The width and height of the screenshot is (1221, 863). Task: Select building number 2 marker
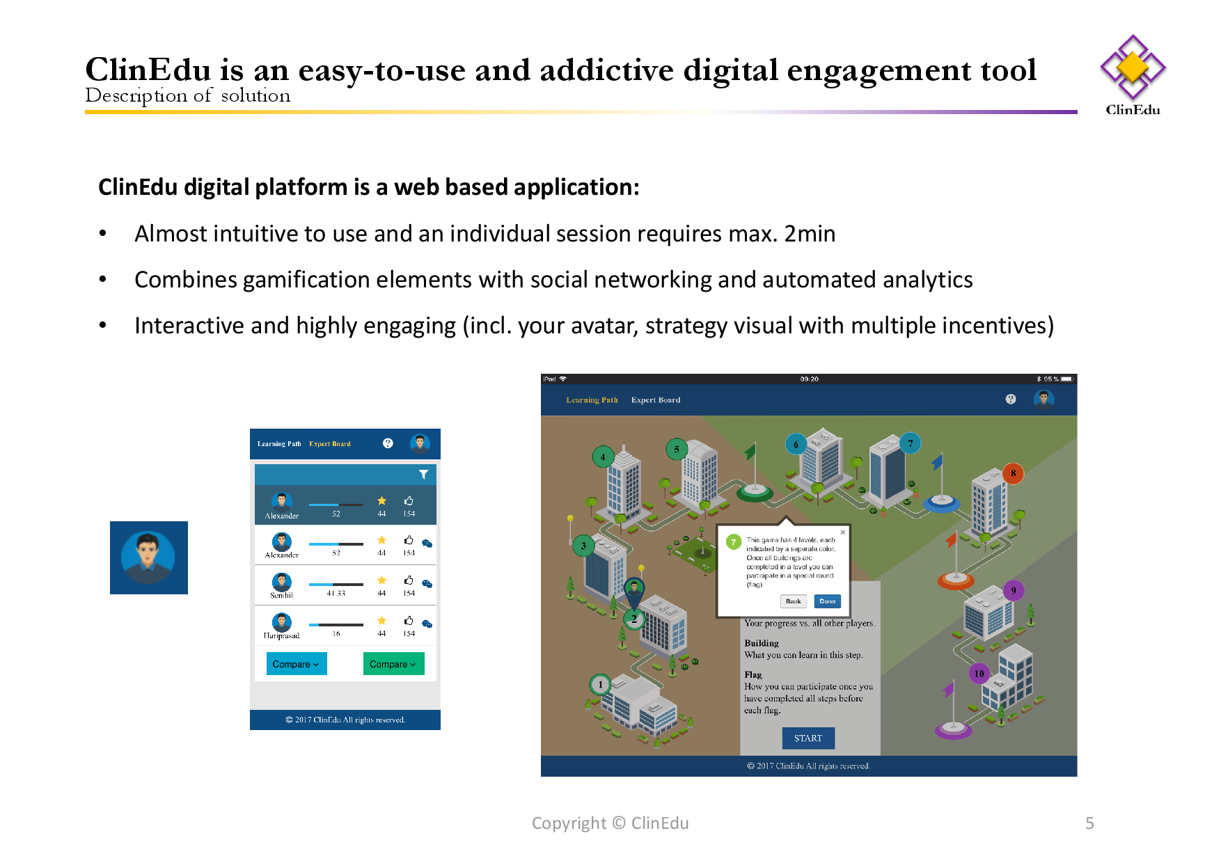pyautogui.click(x=634, y=619)
